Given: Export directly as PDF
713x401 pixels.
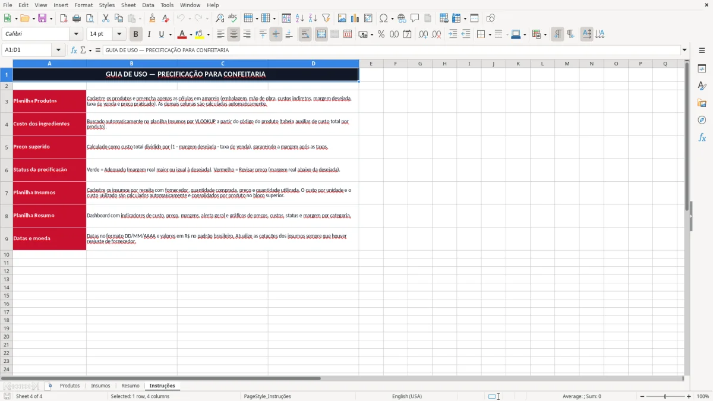Looking at the screenshot, I should (x=64, y=18).
